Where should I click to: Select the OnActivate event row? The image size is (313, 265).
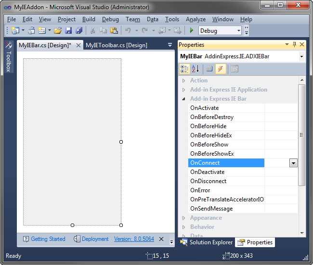point(243,108)
